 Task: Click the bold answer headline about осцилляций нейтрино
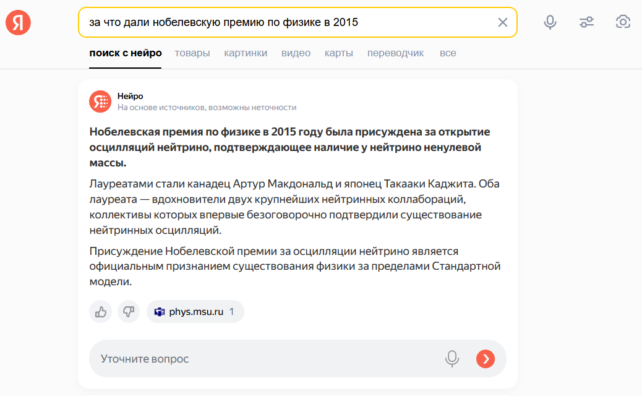click(290, 147)
